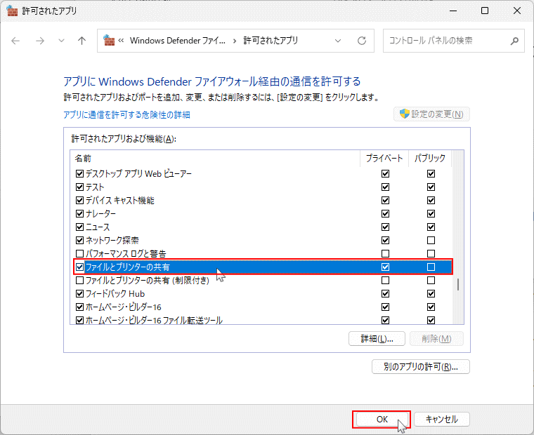The image size is (534, 435).
Task: Refresh the page with the reload icon
Action: (362, 41)
